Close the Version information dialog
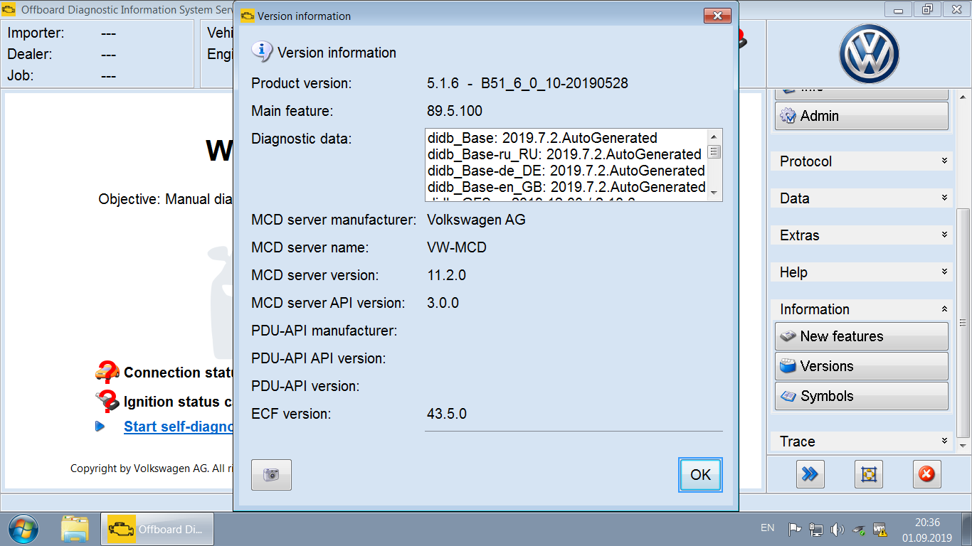Screen dimensions: 972x546 (x=717, y=16)
